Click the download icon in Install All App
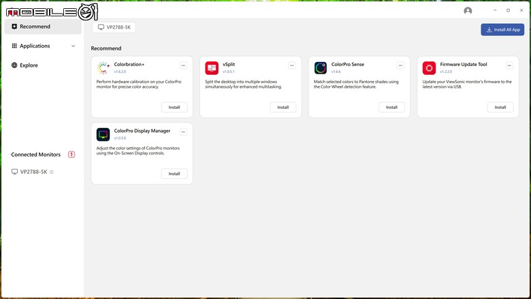The image size is (531, 299). pyautogui.click(x=489, y=30)
